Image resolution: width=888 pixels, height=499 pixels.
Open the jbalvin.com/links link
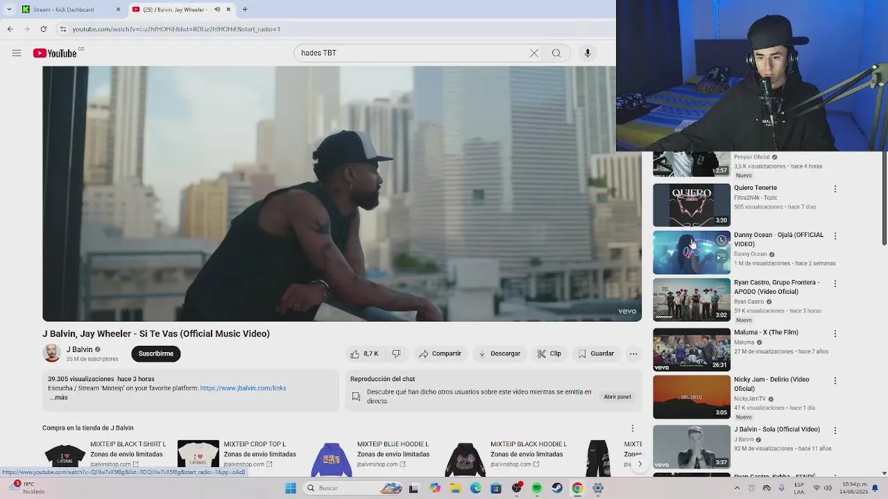[x=243, y=388]
